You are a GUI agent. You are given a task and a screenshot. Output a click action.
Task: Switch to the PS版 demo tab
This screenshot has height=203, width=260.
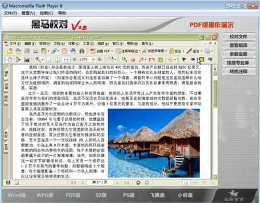(x=129, y=195)
